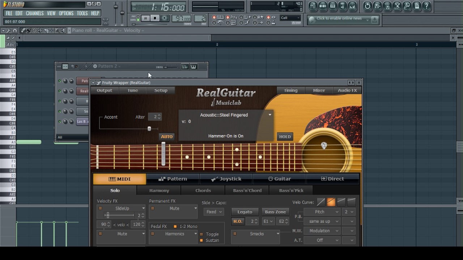Toggle the 1-2 Mono pedal FX option
Screen dimensions: 463x260
pyautogui.click(x=175, y=226)
